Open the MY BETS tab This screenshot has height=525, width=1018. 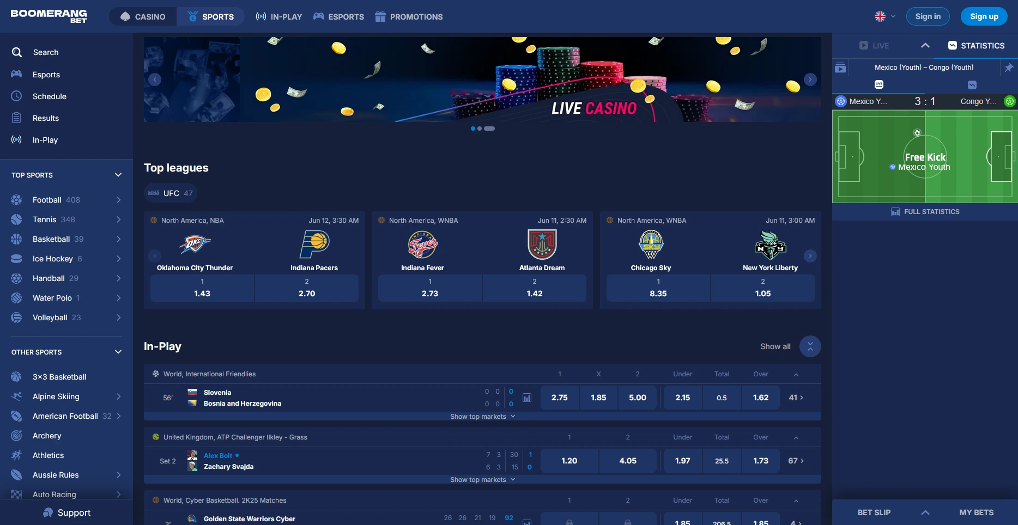pyautogui.click(x=976, y=512)
